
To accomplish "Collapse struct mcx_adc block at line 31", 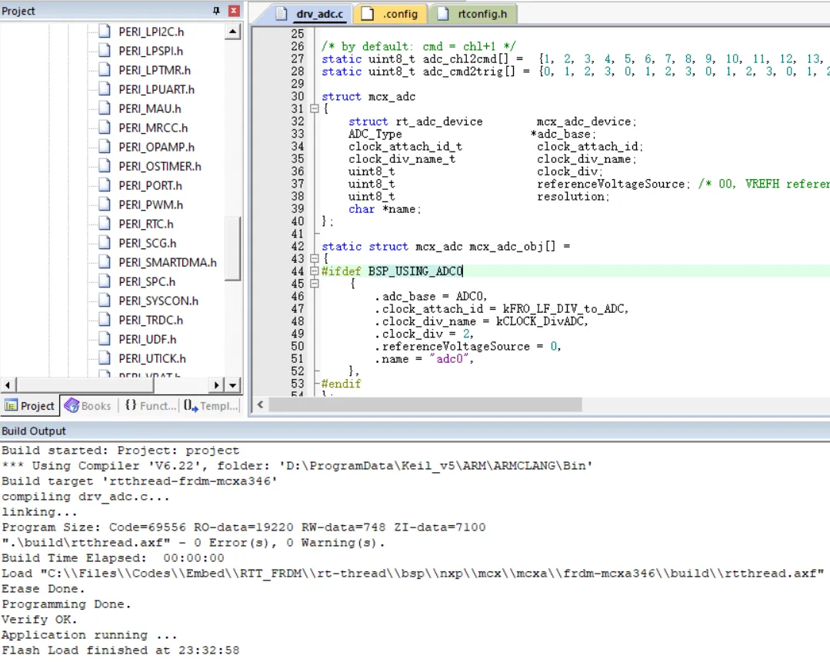I will point(314,109).
